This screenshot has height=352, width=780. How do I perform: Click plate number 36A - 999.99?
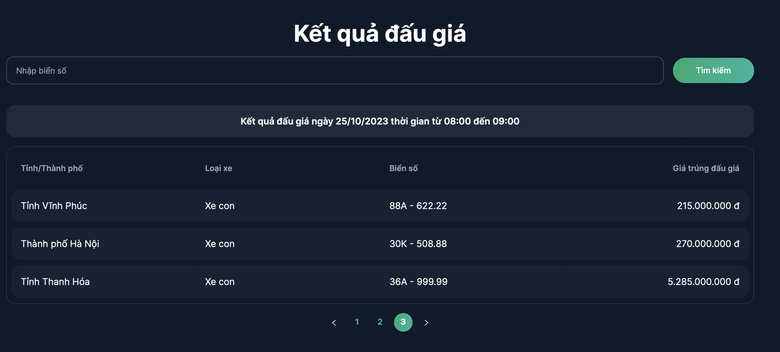[x=418, y=282]
